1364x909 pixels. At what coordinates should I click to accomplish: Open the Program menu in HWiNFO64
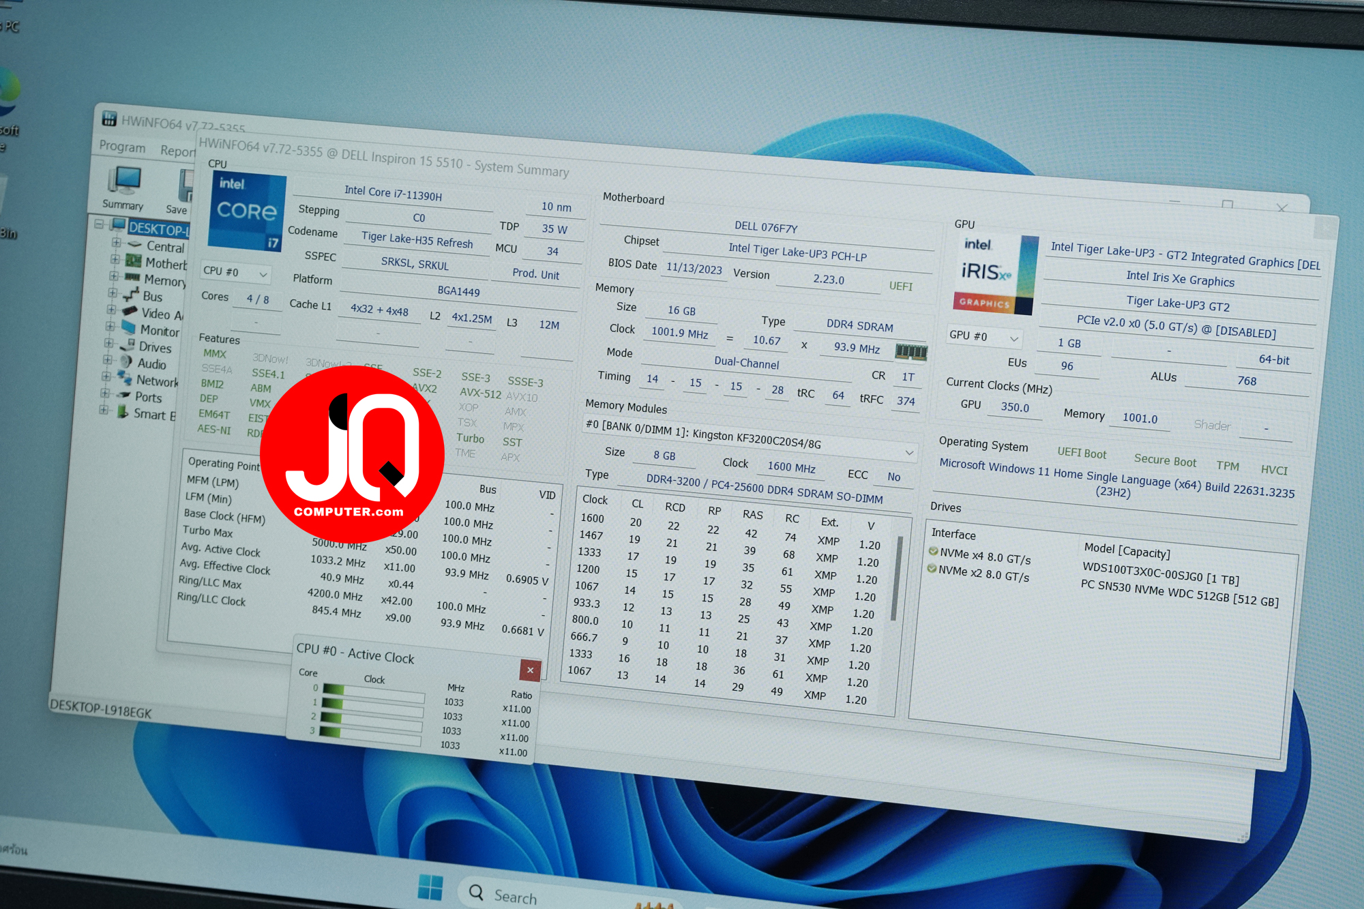[122, 147]
